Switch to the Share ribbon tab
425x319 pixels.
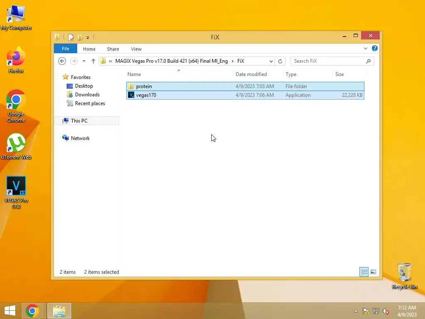(x=113, y=49)
